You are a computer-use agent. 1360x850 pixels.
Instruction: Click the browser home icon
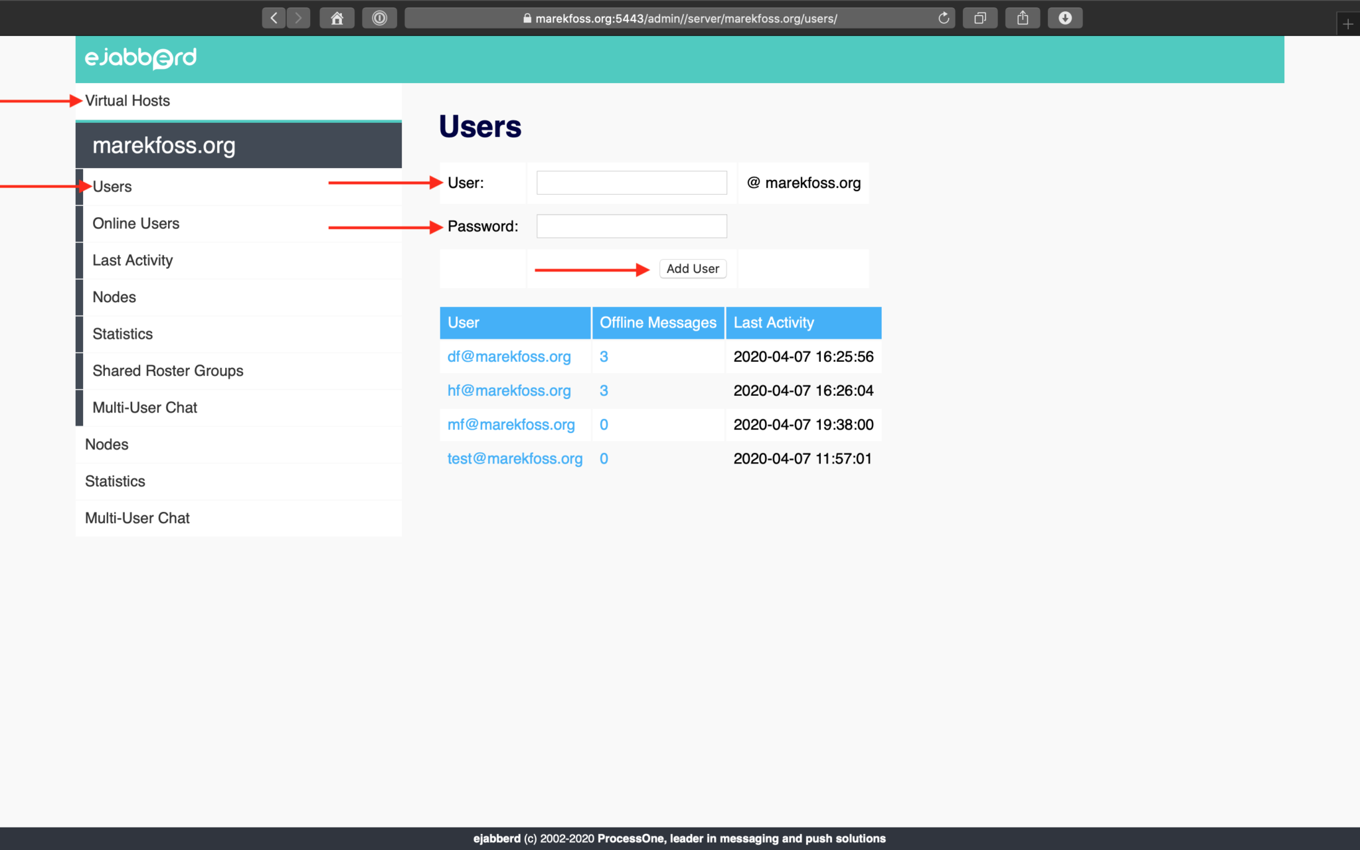coord(337,18)
